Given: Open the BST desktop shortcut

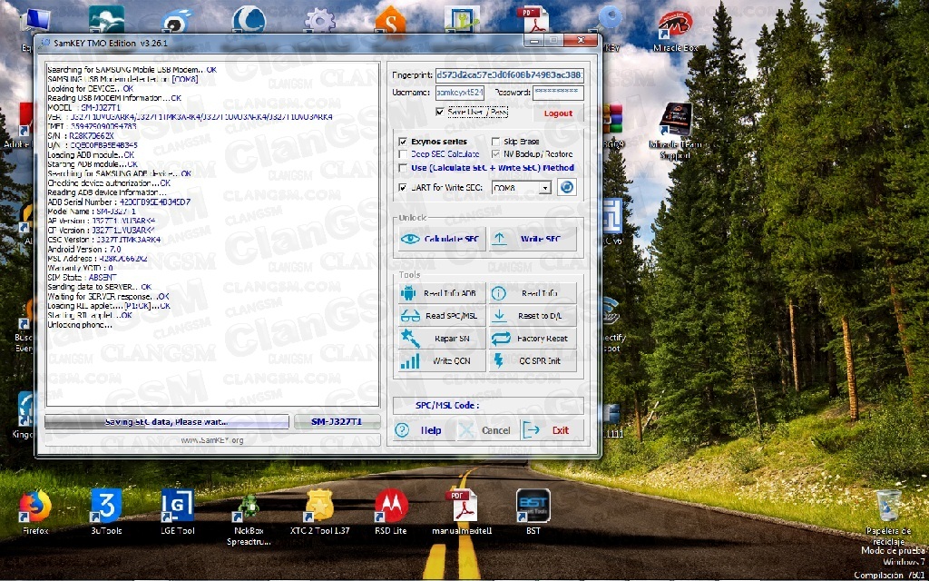Looking at the screenshot, I should pyautogui.click(x=533, y=512).
